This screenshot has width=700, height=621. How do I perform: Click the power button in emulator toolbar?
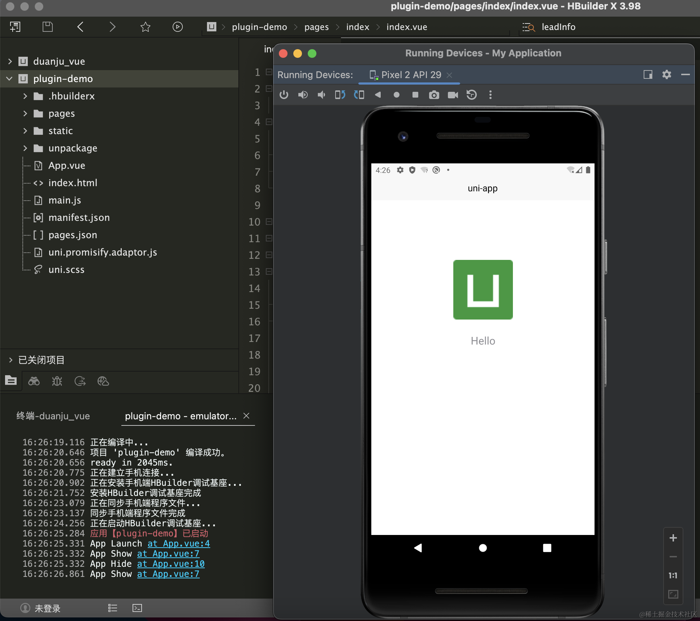[x=284, y=95]
